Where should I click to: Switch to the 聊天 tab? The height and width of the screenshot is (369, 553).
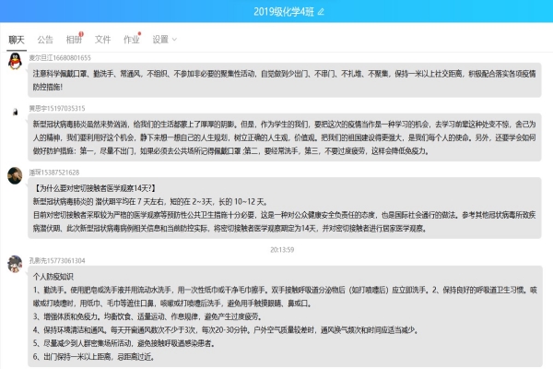17,40
